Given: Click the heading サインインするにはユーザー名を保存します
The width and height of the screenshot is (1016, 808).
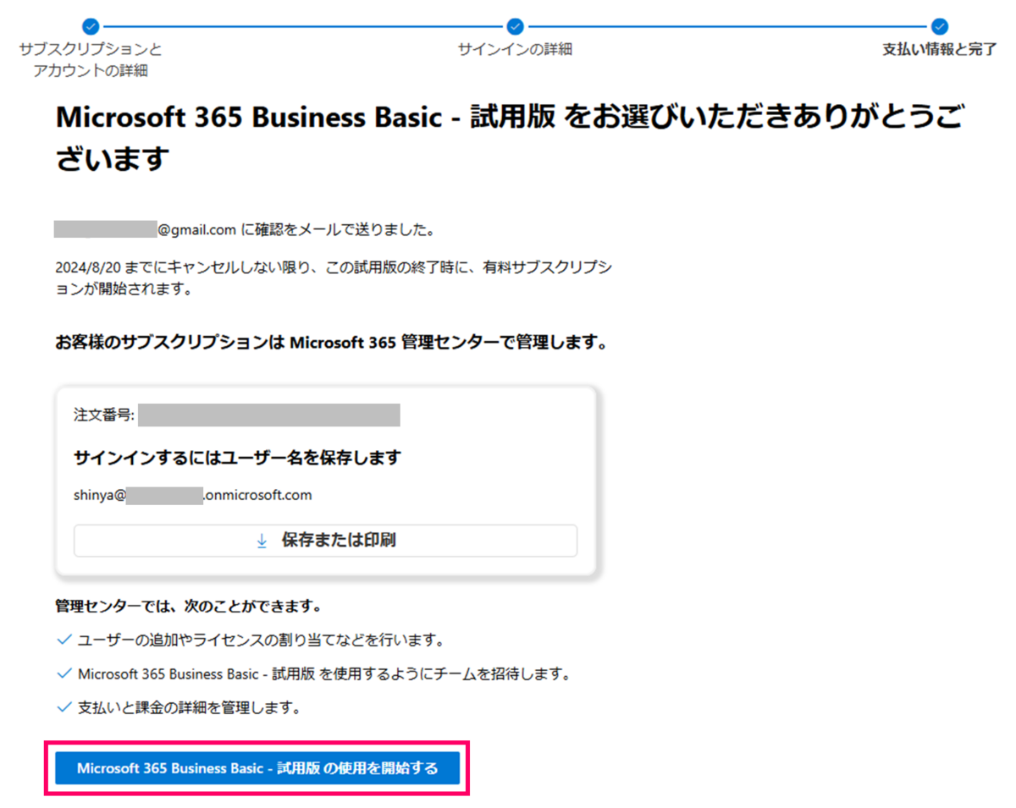Looking at the screenshot, I should pyautogui.click(x=237, y=458).
